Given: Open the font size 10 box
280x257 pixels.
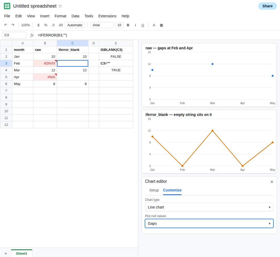Looking at the screenshot, I should (119, 25).
